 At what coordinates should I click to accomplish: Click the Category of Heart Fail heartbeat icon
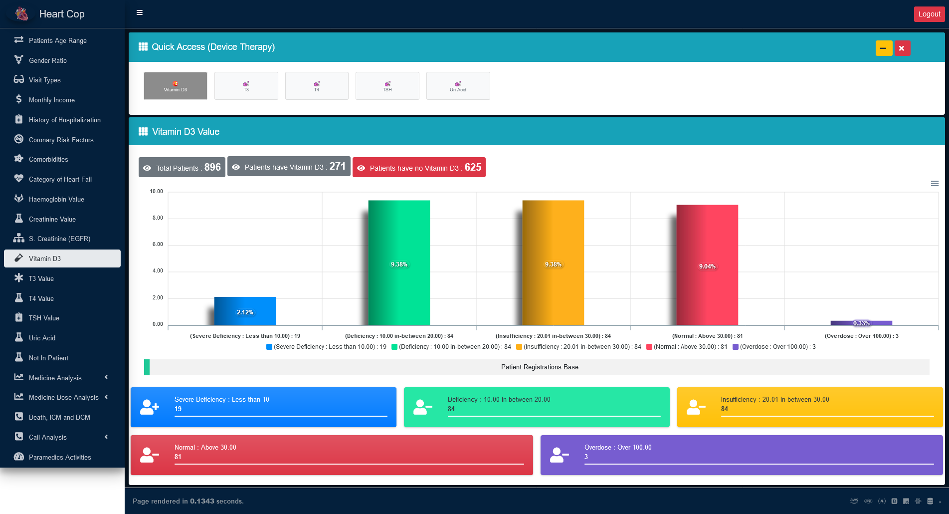tap(19, 179)
